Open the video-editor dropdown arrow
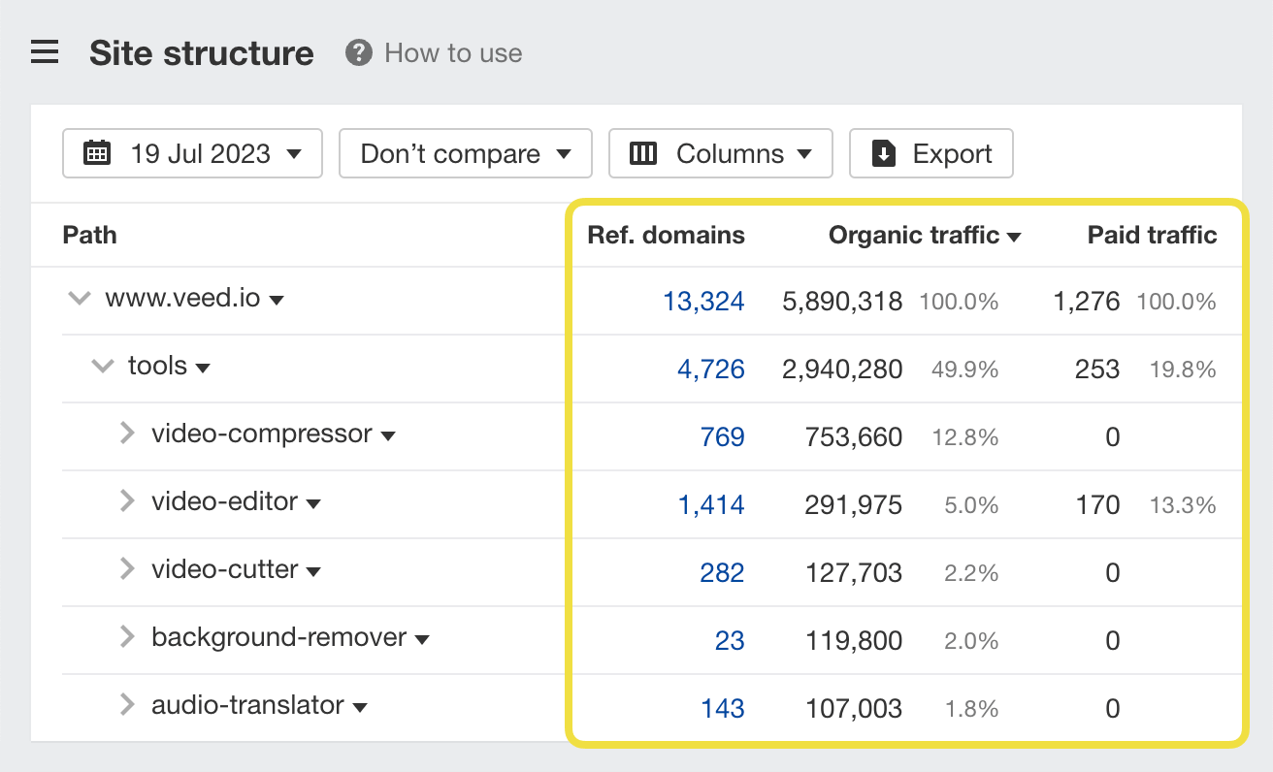 click(313, 504)
